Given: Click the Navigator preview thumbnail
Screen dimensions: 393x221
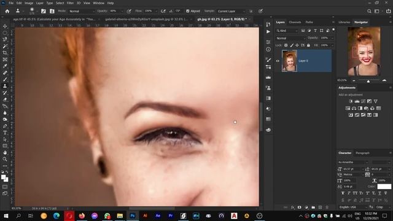Looking at the screenshot, I should point(364,52).
